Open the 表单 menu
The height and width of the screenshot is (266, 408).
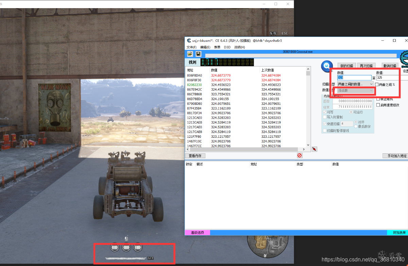click(217, 47)
